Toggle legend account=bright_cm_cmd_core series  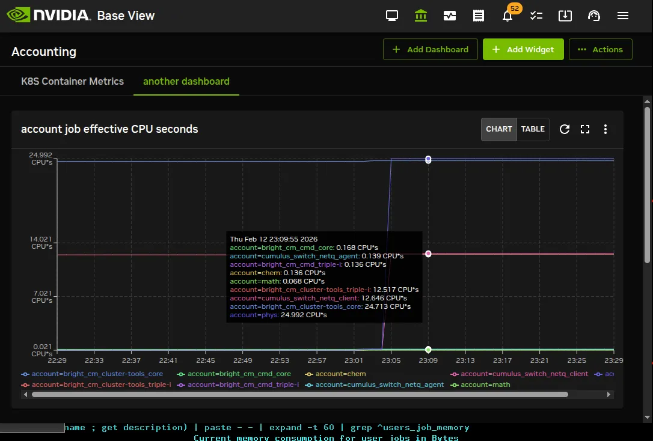pos(234,374)
